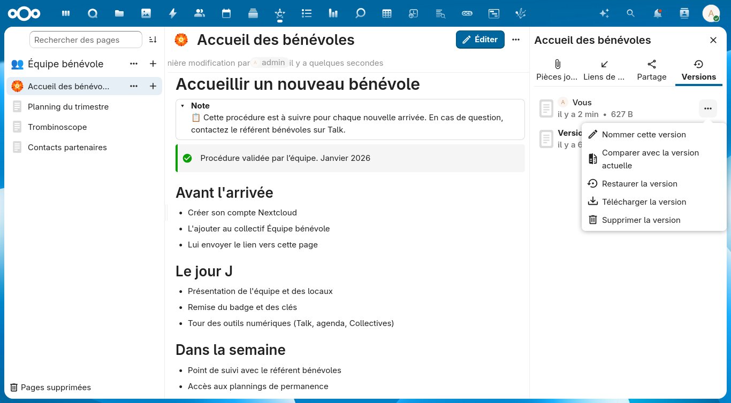
Task: Open the Tasks checklist icon
Action: [307, 13]
